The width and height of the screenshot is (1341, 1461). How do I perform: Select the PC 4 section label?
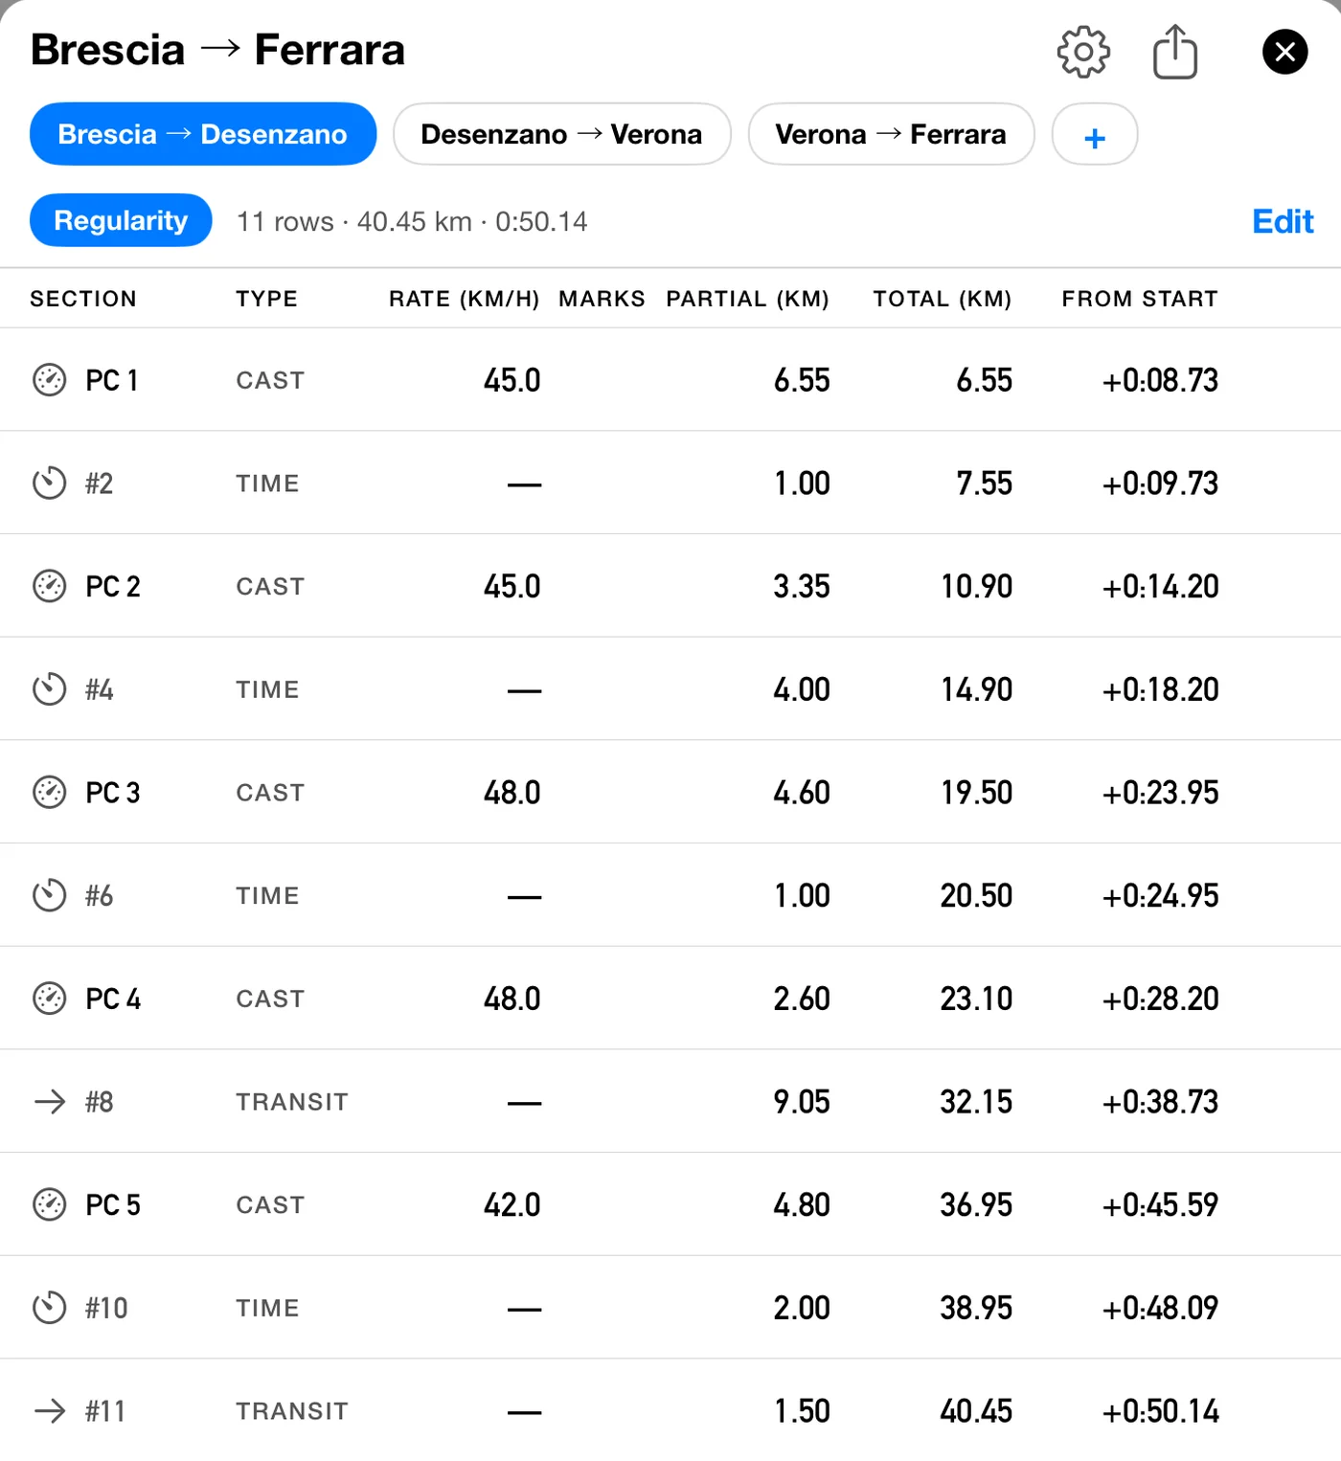(x=113, y=999)
